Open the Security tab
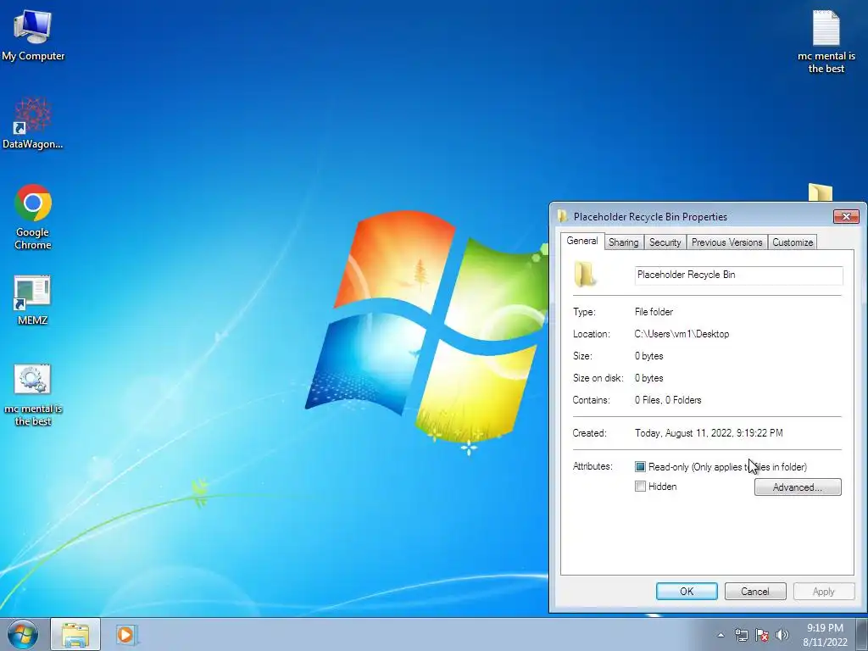Viewport: 868px width, 651px height. click(x=665, y=242)
